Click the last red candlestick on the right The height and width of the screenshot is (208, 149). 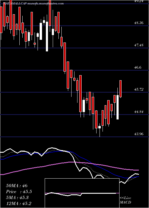(x=121, y=89)
